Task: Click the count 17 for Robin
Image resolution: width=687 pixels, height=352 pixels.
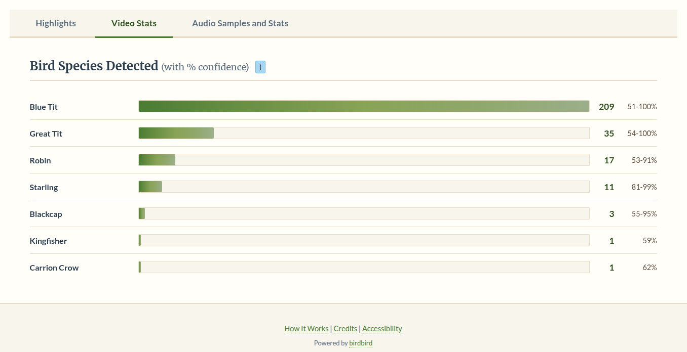Action: [609, 160]
